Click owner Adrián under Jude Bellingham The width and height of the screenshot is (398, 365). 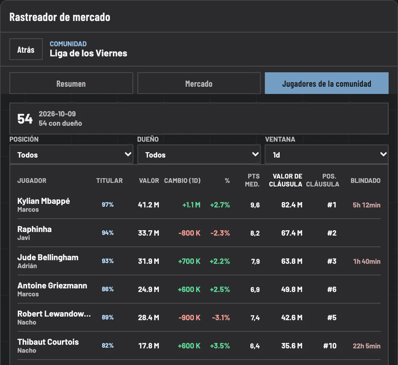27,266
